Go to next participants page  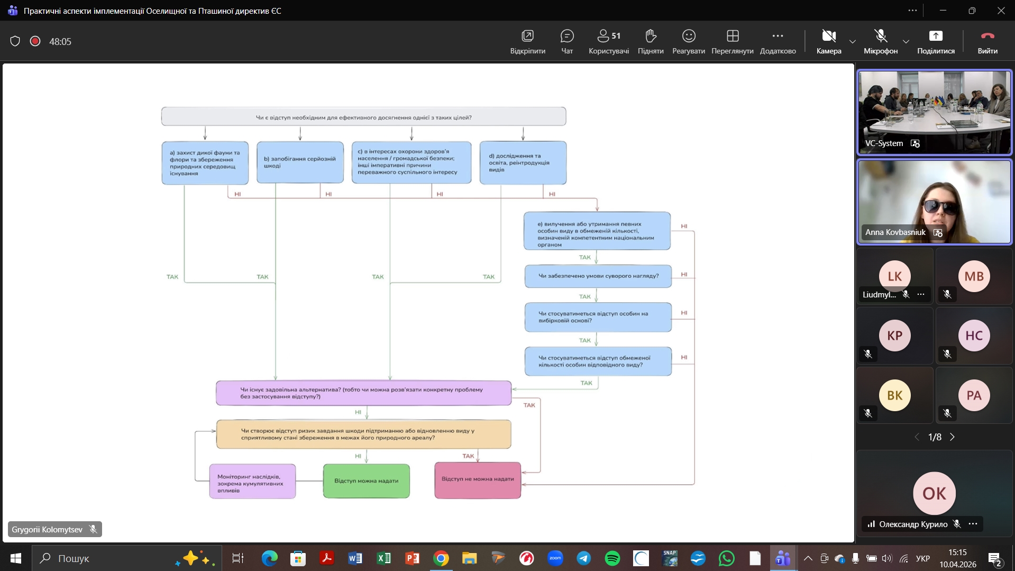coord(953,437)
